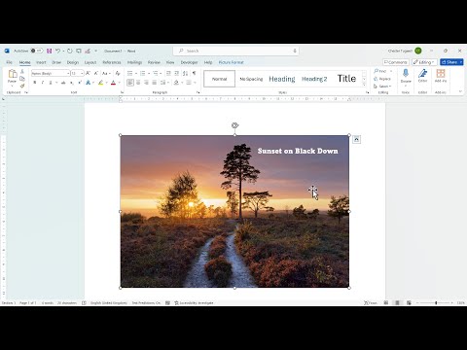Adjust the zoom slider in status bar
The image size is (467, 350).
click(x=436, y=302)
